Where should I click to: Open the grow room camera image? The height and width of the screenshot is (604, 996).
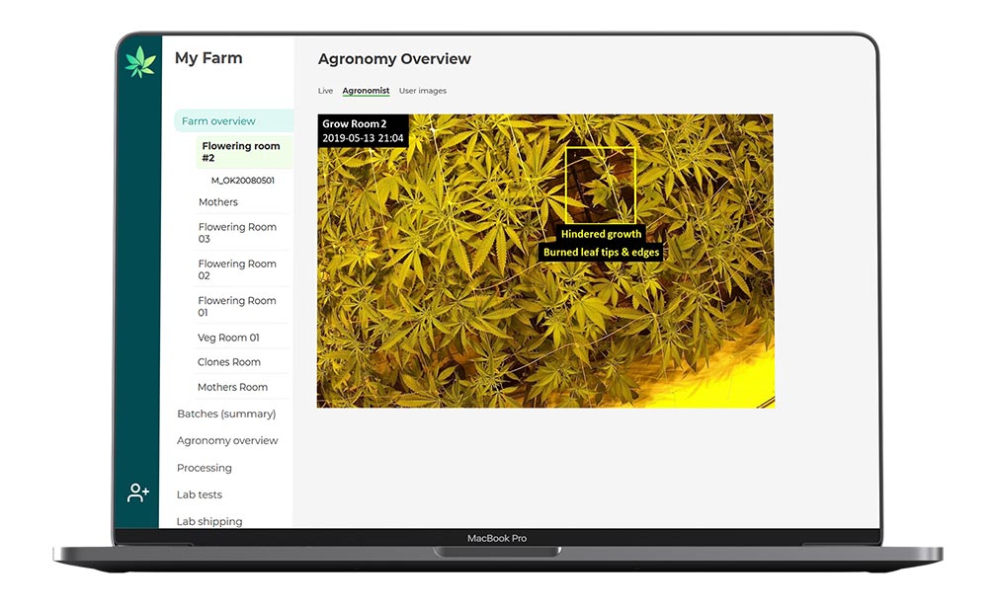545,261
